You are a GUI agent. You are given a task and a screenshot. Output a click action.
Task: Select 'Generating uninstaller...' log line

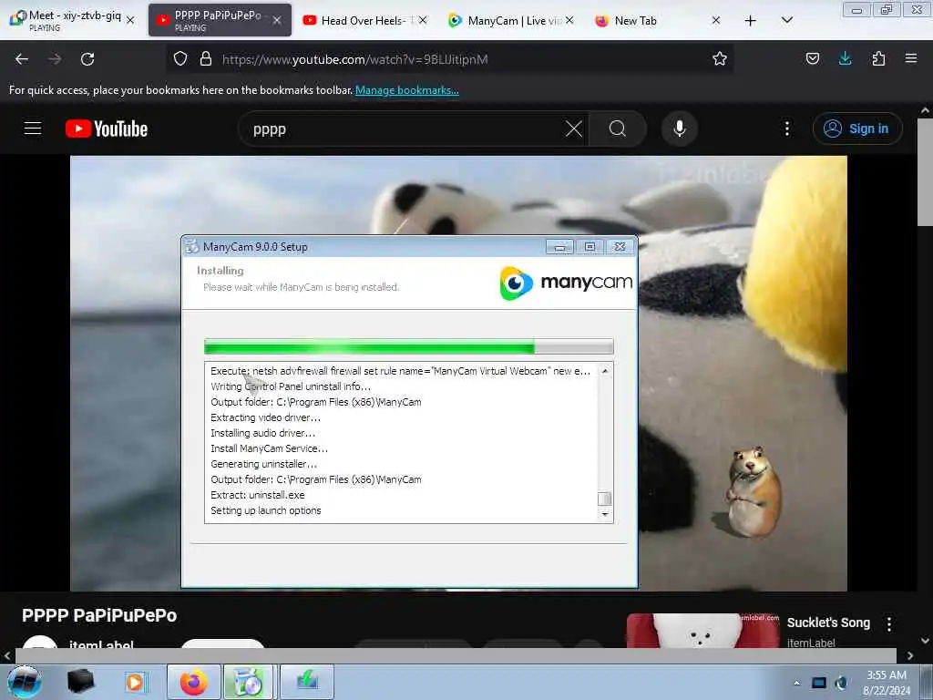(263, 464)
